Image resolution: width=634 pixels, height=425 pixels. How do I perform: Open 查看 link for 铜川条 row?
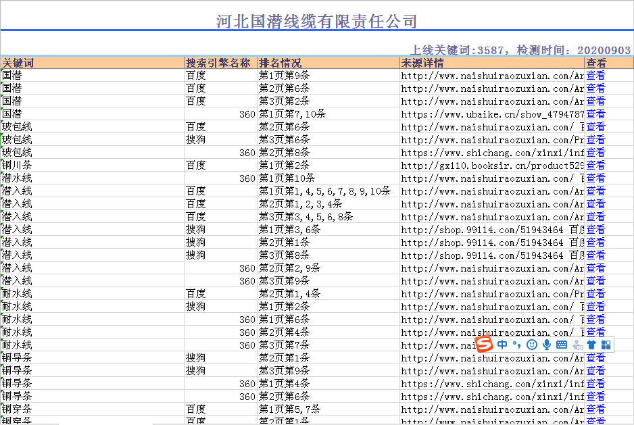pyautogui.click(x=595, y=166)
